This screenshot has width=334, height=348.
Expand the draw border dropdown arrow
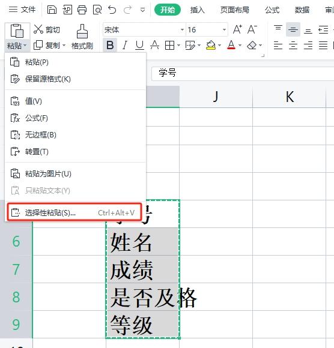(x=199, y=45)
